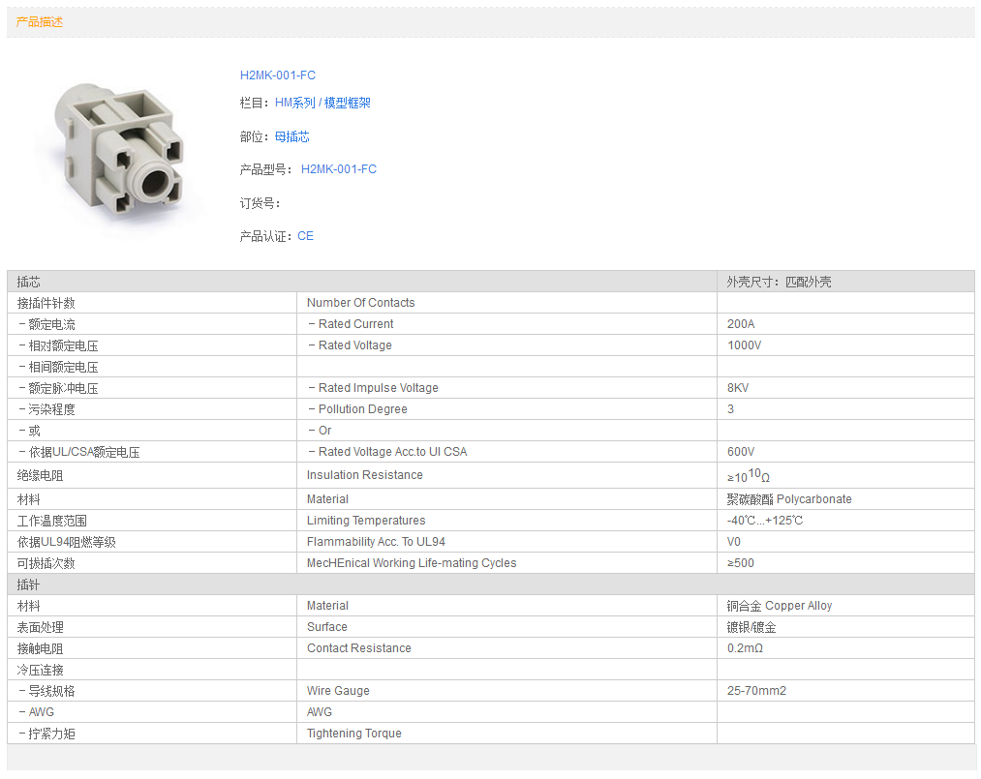The image size is (981, 779).
Task: Click the 8KV impulse voltage value
Action: tap(738, 388)
